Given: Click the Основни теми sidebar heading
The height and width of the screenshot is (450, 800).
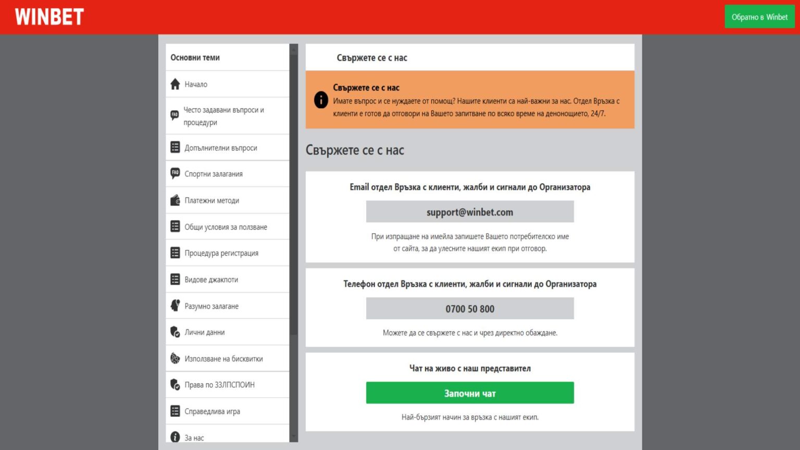Looking at the screenshot, I should (195, 57).
